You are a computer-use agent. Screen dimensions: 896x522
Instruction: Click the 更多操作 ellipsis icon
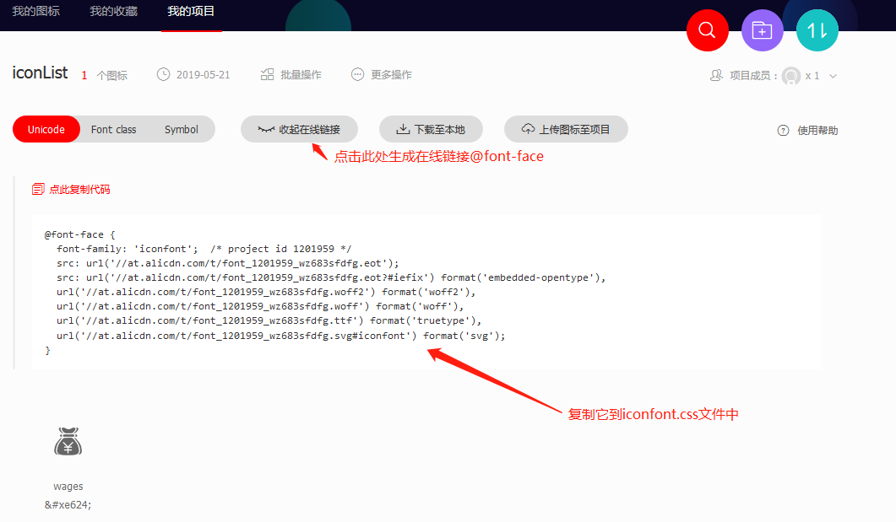pos(357,74)
